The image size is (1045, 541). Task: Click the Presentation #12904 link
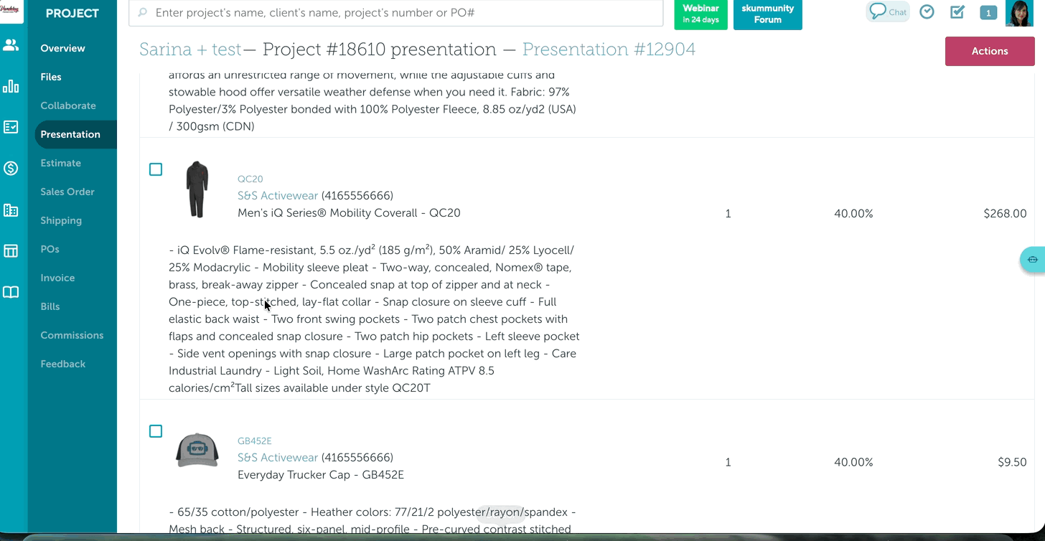coord(609,50)
